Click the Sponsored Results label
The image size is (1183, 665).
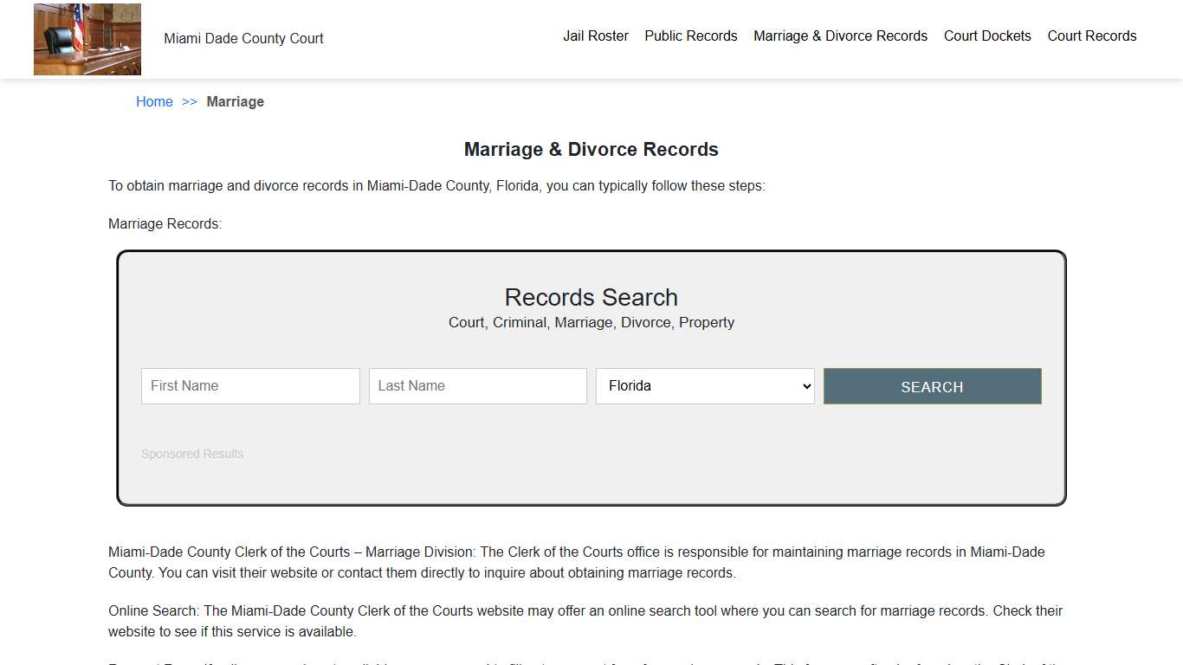point(192,453)
